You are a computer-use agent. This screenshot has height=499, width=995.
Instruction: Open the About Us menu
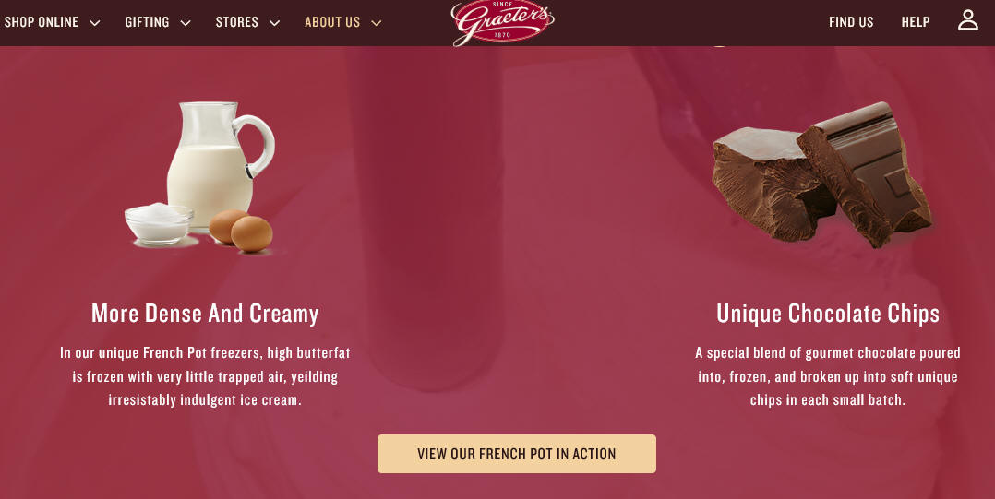(332, 22)
